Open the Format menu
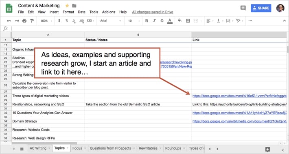Screen dimensions: 289x154 point(68,12)
